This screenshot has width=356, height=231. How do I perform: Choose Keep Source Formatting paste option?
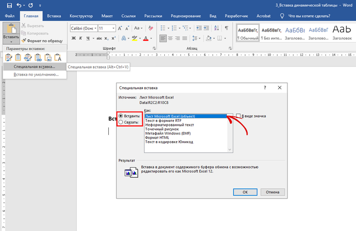click(9, 57)
